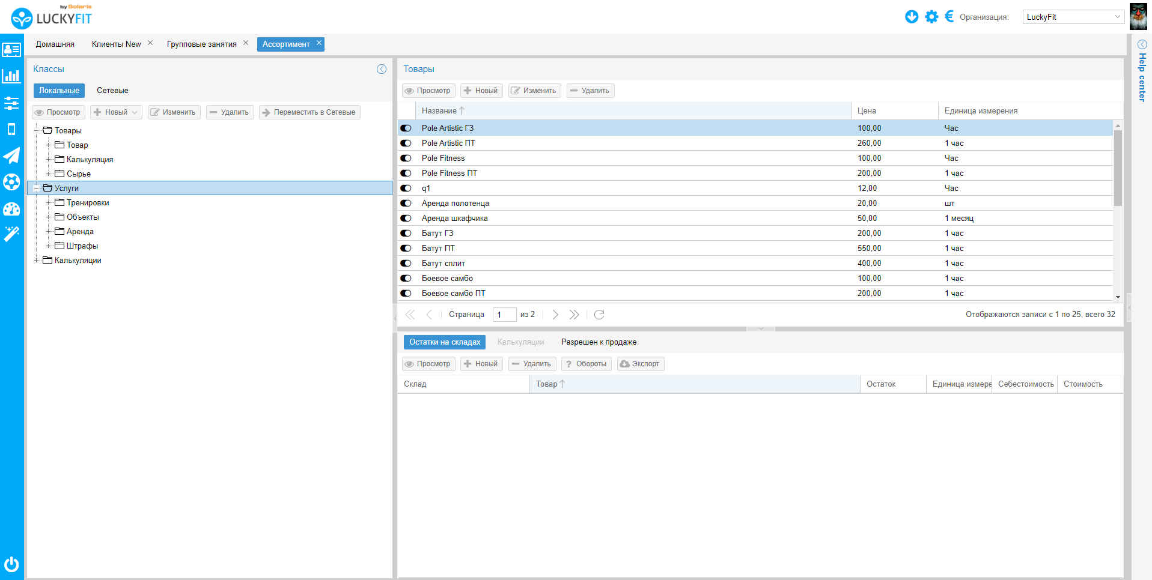1152x580 pixels.
Task: Open the mobile phone sidebar icon
Action: point(11,129)
